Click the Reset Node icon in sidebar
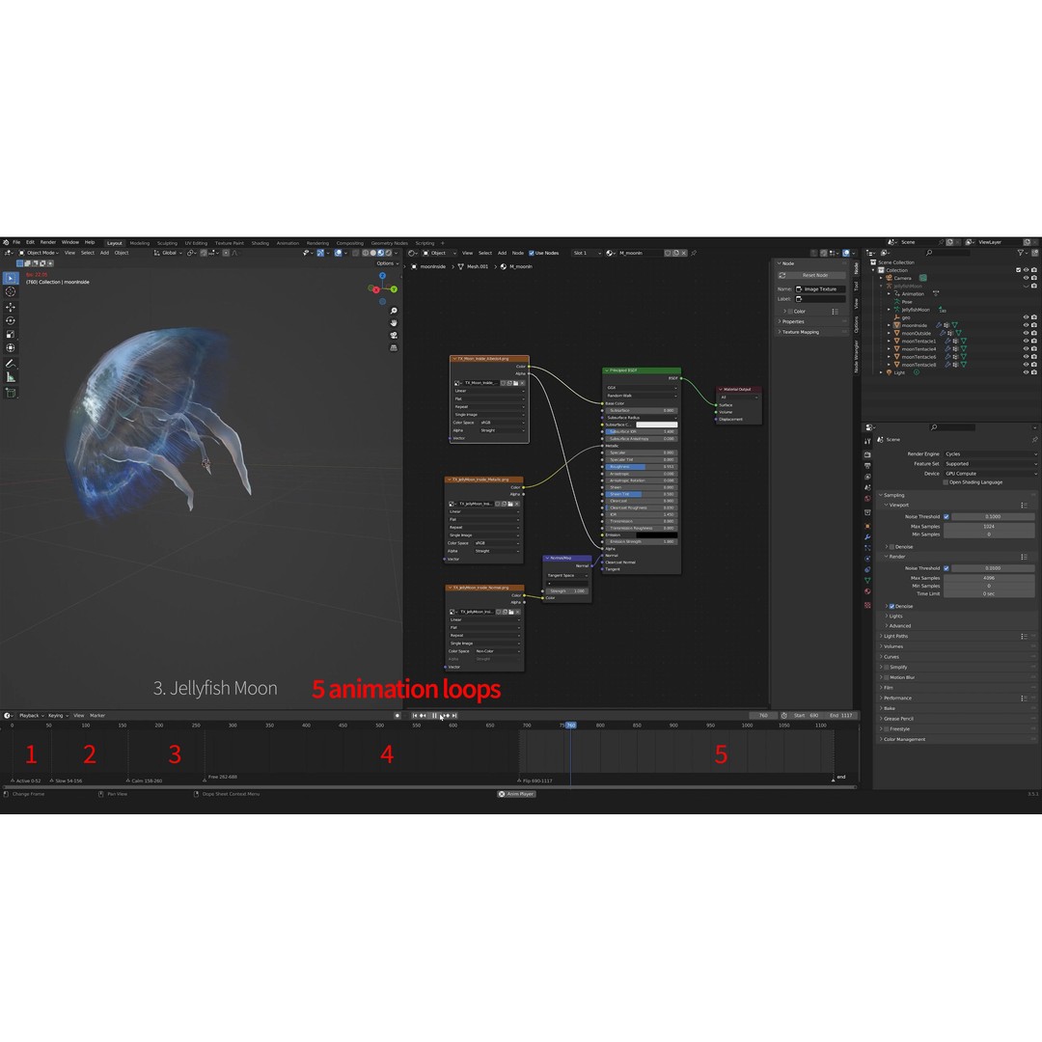 [782, 275]
